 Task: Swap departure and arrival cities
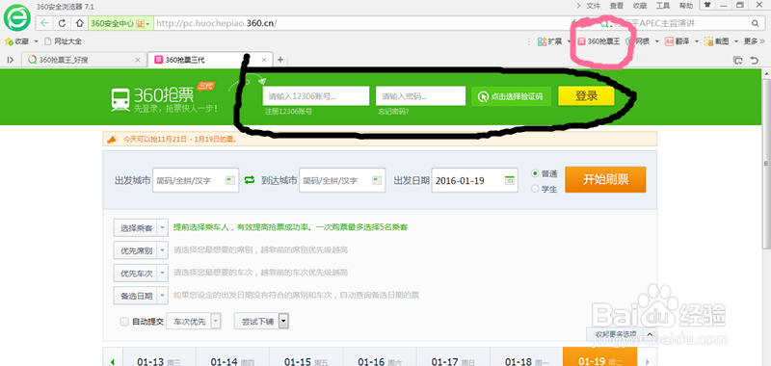pos(250,180)
